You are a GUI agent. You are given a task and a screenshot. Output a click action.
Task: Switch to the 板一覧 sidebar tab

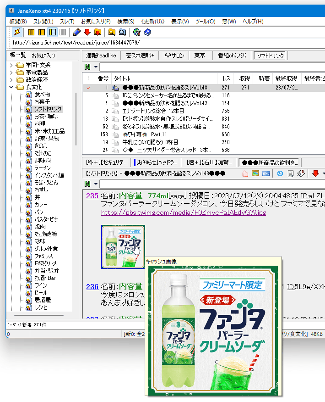coord(18,55)
